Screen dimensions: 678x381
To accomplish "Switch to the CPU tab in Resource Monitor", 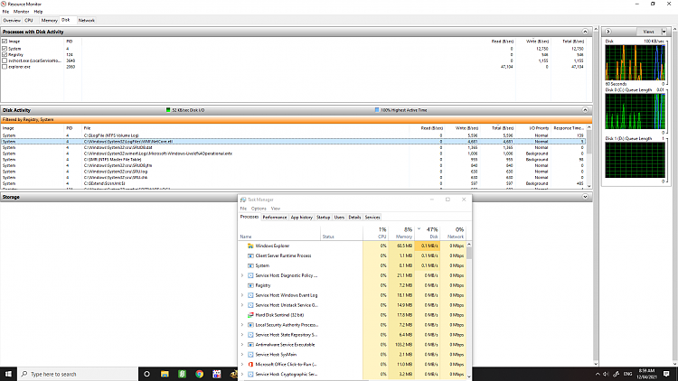I will tap(29, 20).
